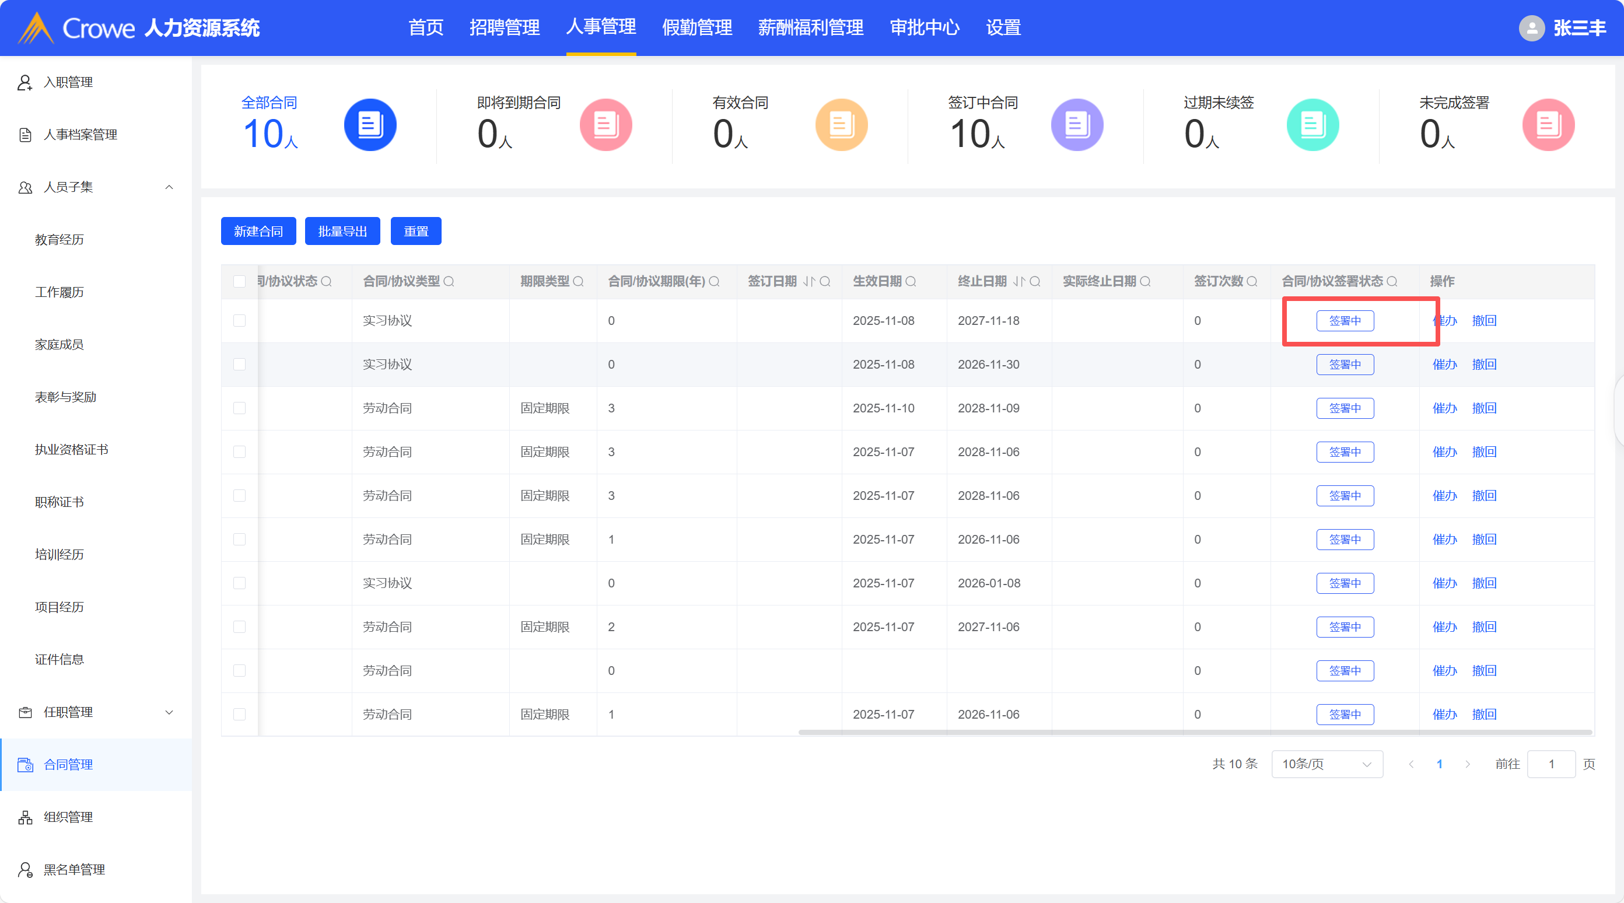Viewport: 1624px width, 903px height.
Task: Click search icon beside 签订次数 header
Action: click(1252, 281)
